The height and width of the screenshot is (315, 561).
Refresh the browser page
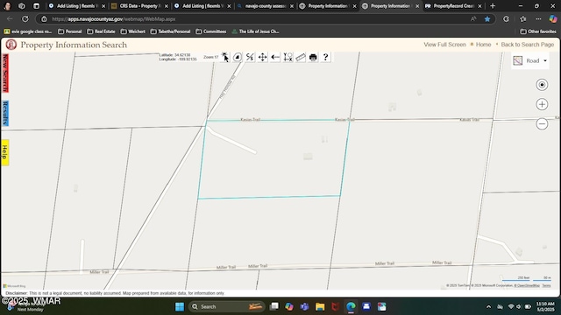tap(25, 19)
